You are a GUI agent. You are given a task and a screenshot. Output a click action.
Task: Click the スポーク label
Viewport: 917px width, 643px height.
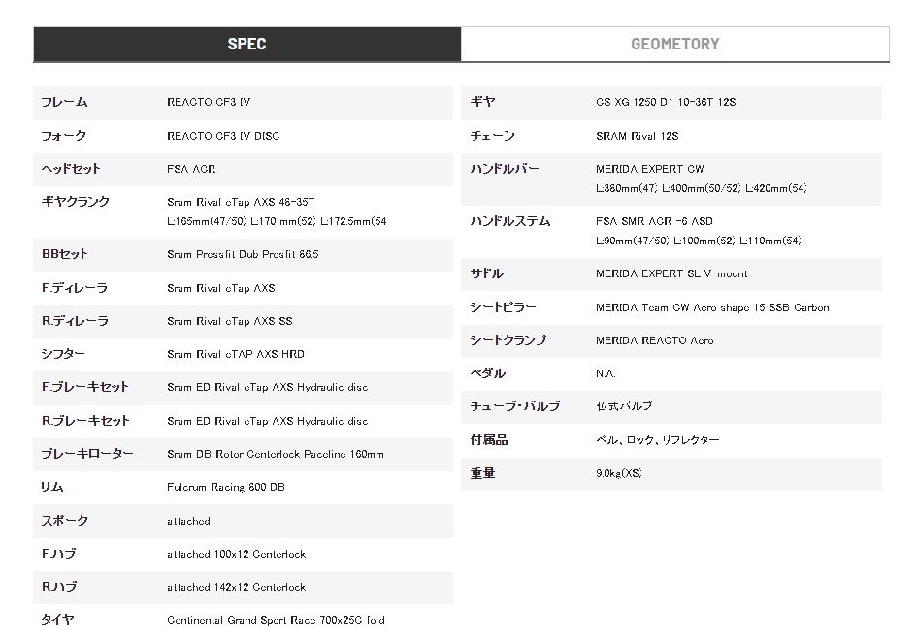[x=64, y=520]
